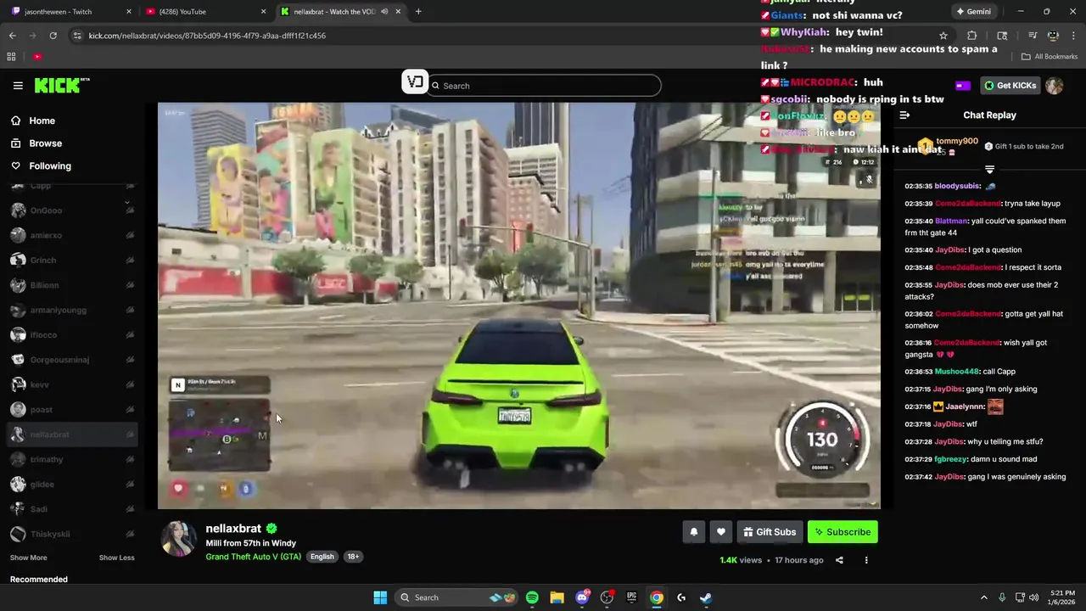Click the green KICK logo

coord(61,85)
